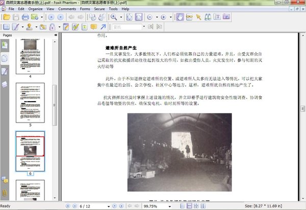This screenshot has height=210, width=306.
Task: Click last page button in status bar
Action: coord(121,206)
